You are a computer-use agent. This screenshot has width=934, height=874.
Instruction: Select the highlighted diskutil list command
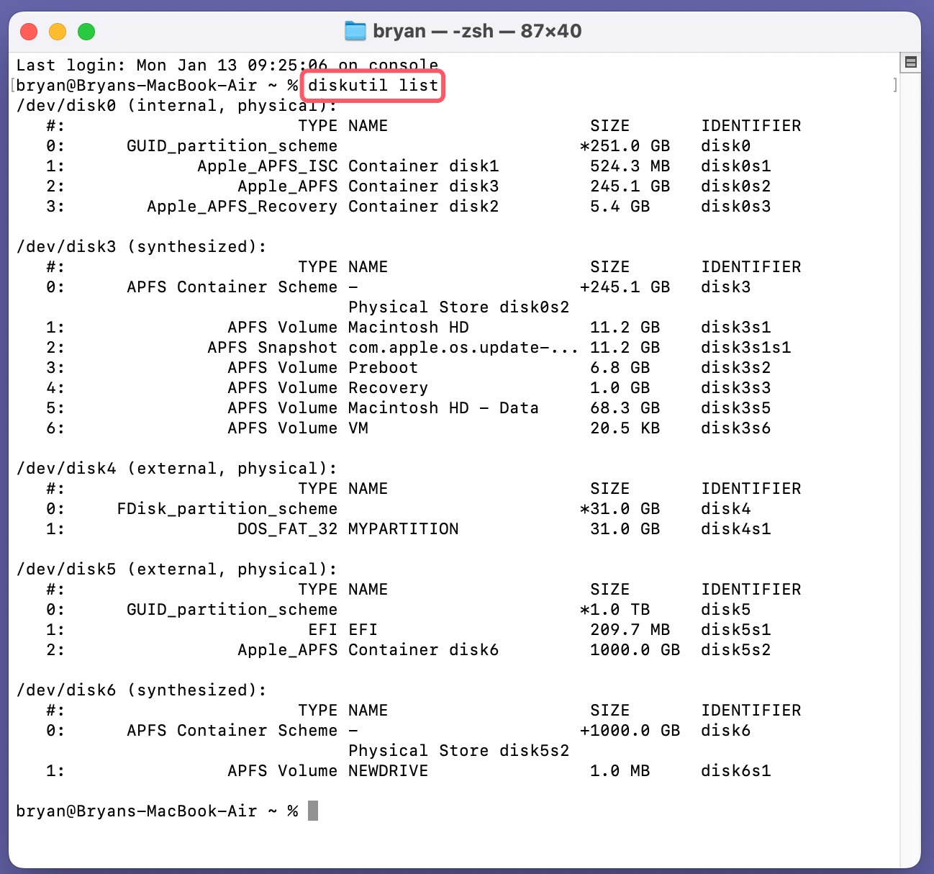click(x=372, y=85)
